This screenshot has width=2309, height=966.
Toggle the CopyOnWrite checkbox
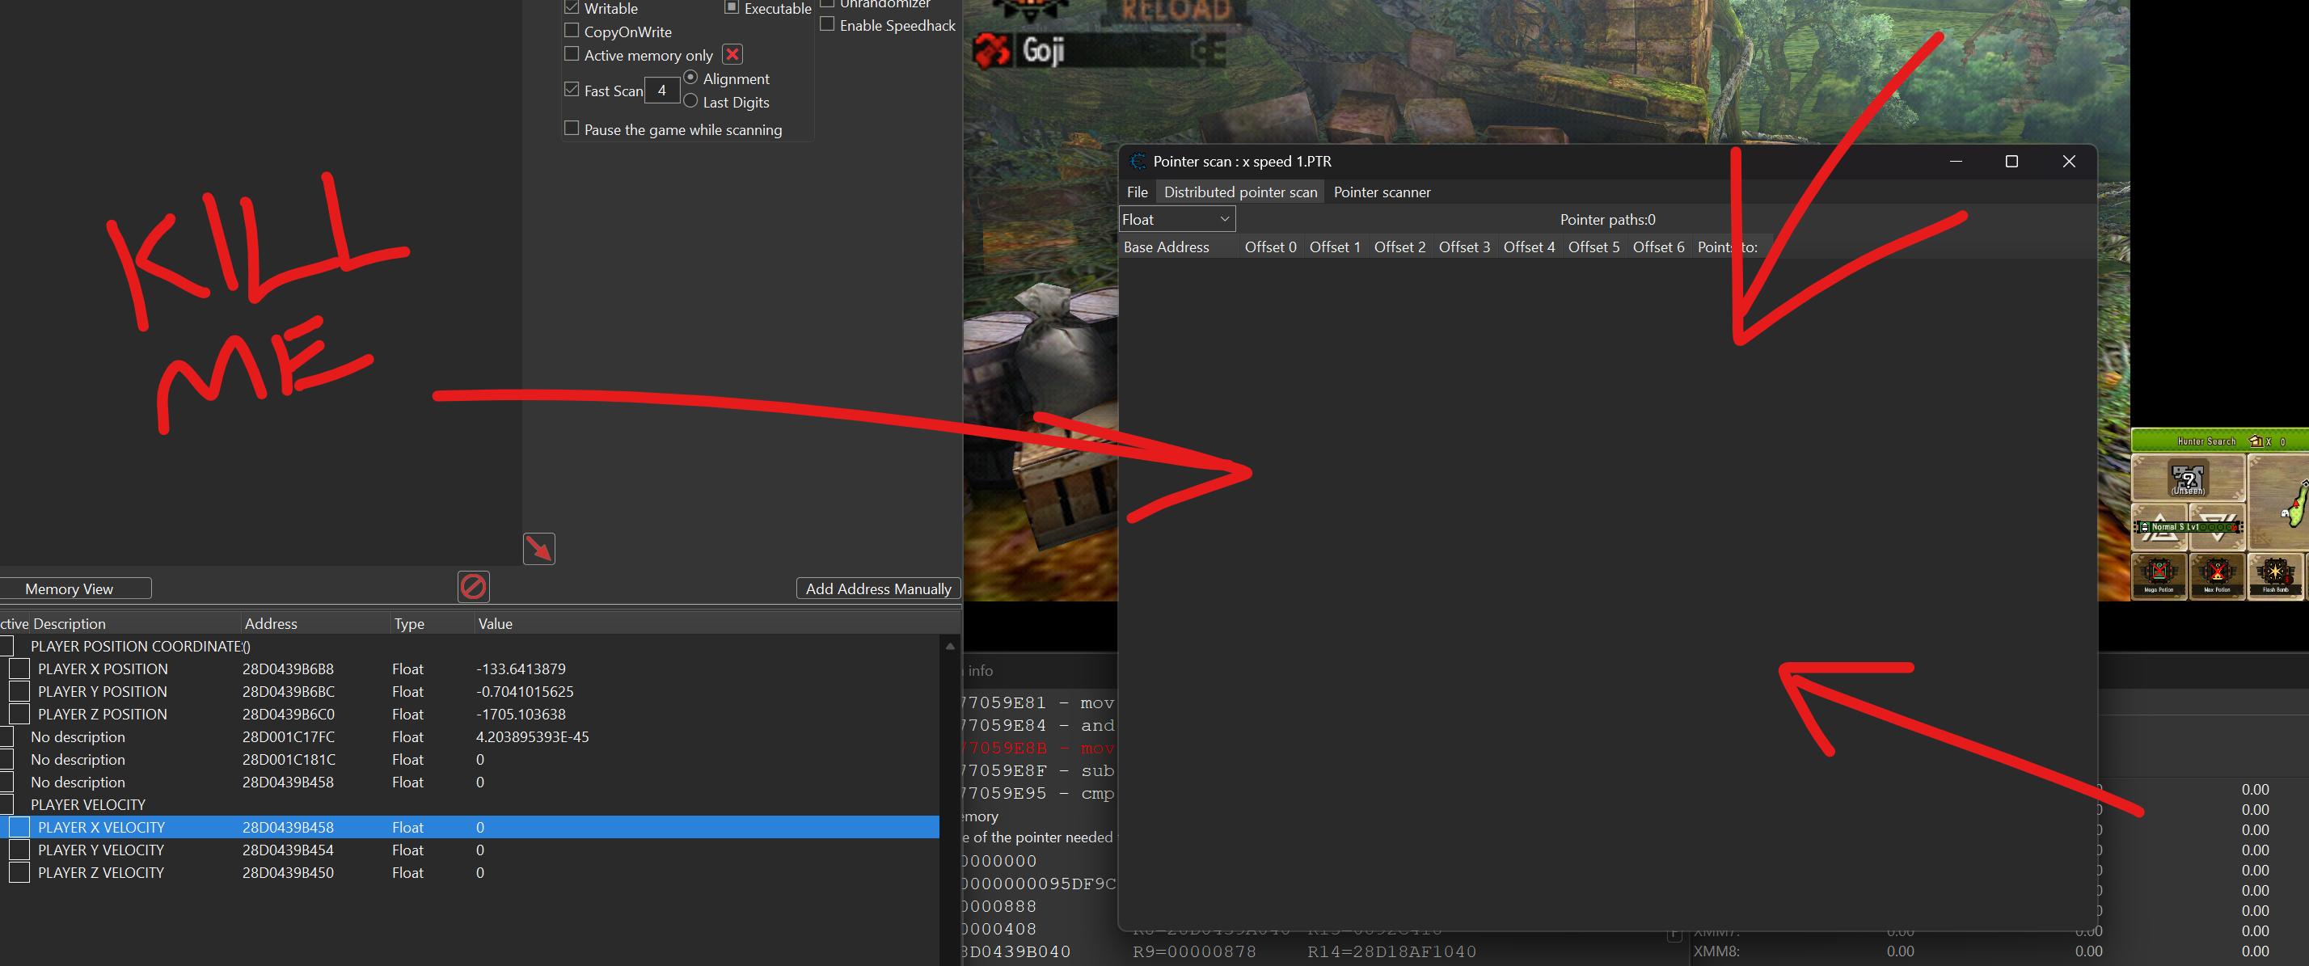pos(571,31)
